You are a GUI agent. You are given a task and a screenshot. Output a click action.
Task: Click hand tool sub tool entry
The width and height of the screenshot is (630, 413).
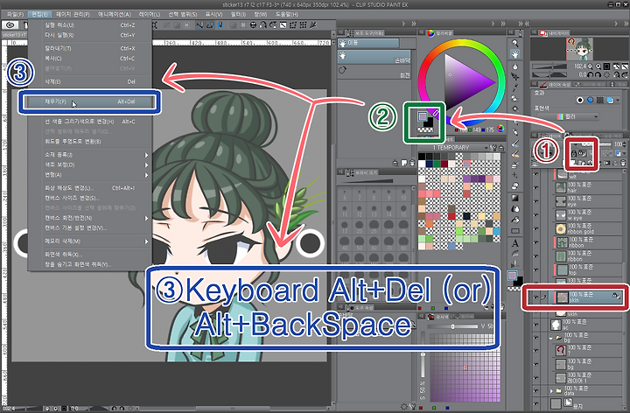374,58
